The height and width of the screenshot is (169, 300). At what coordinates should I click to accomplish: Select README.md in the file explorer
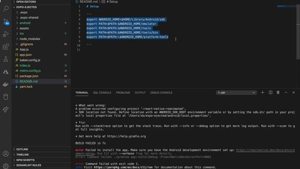tap(41, 81)
